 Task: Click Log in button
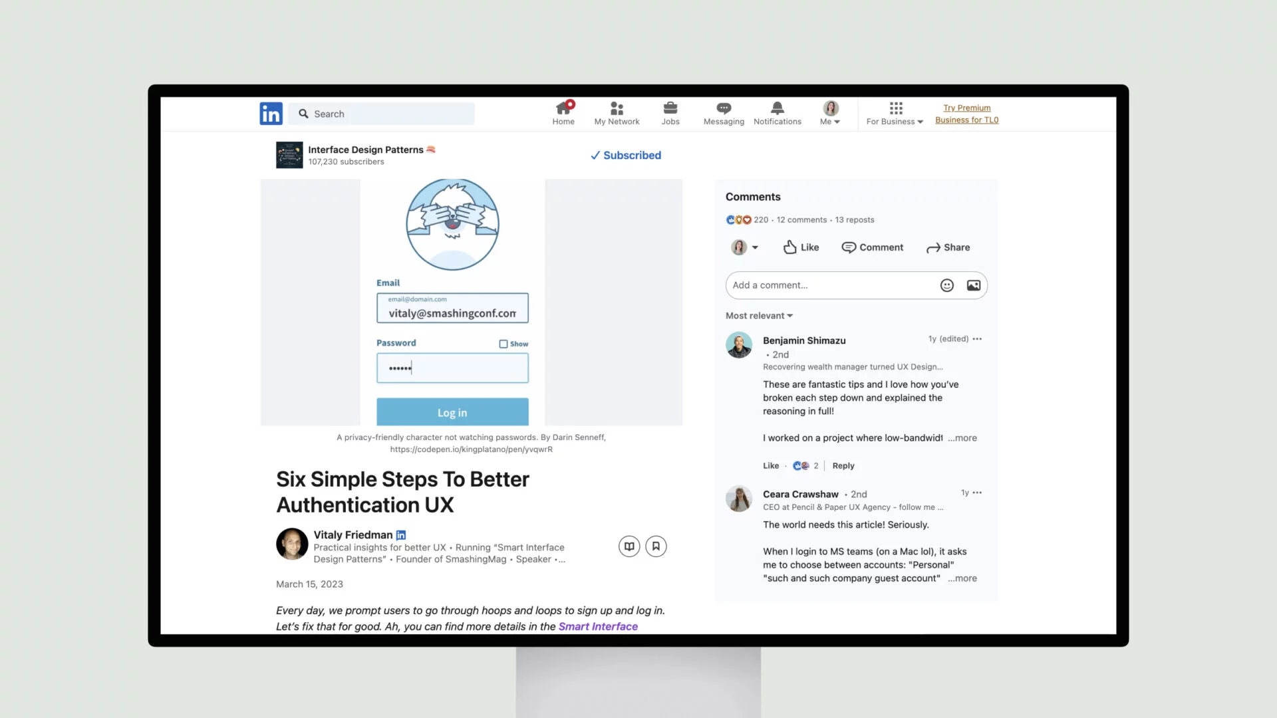click(452, 412)
